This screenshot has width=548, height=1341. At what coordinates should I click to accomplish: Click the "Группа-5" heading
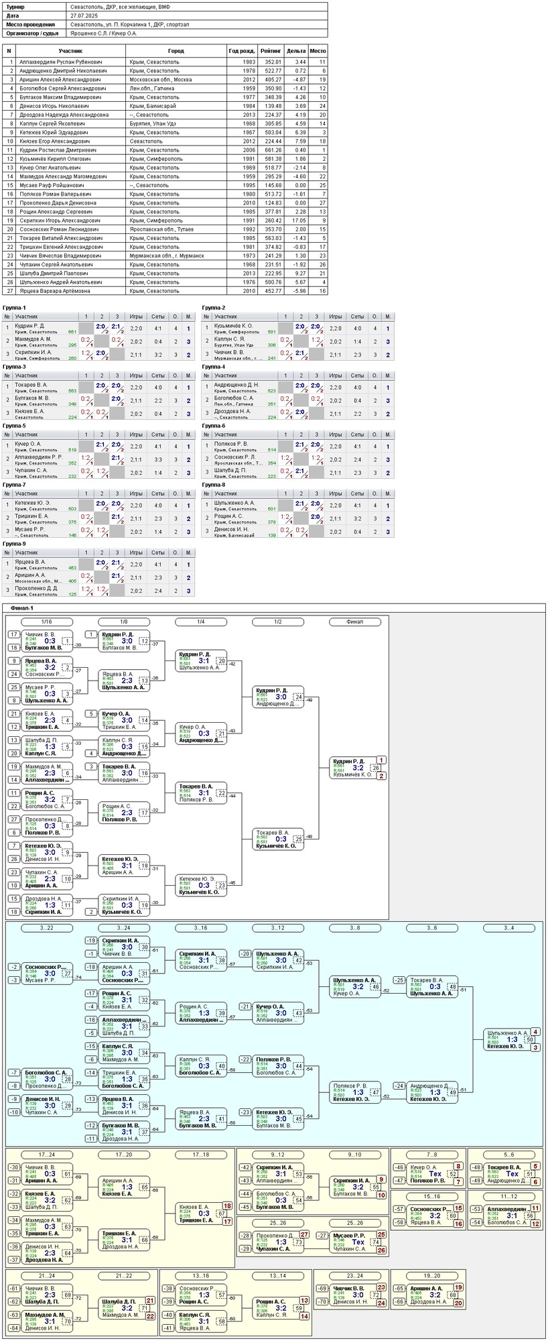pyautogui.click(x=14, y=426)
